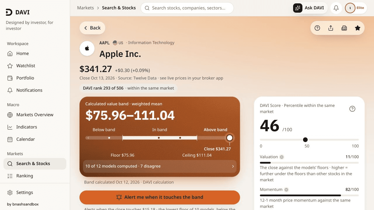Click the Apple company logo
Viewport: 374px width, 210px height.
87,48
